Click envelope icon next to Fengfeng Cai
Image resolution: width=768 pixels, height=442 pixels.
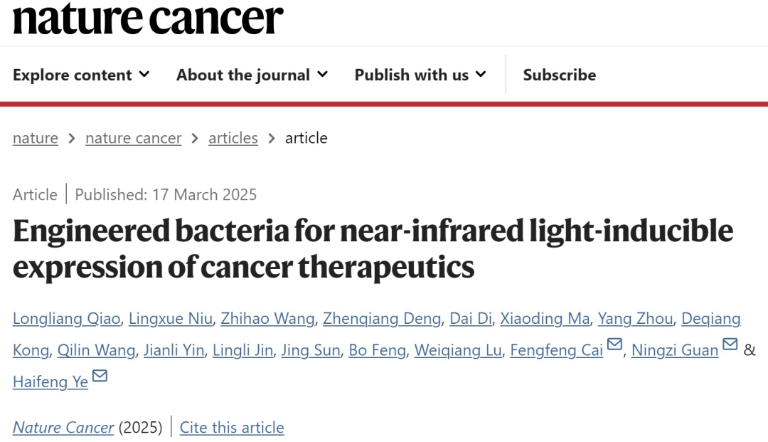[x=614, y=345]
